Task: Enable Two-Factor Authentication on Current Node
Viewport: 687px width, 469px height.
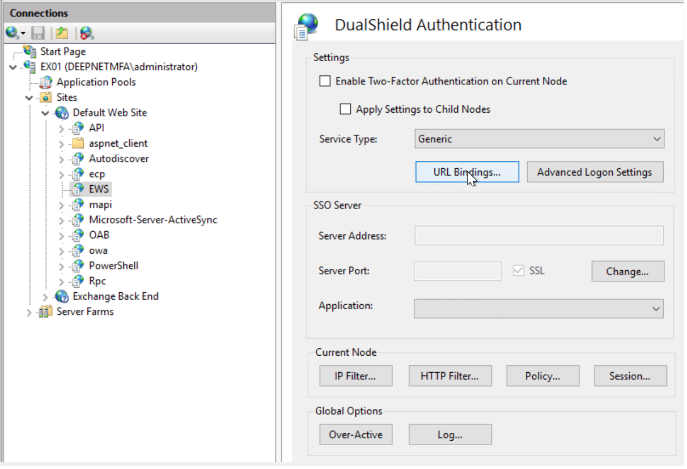Action: point(325,81)
